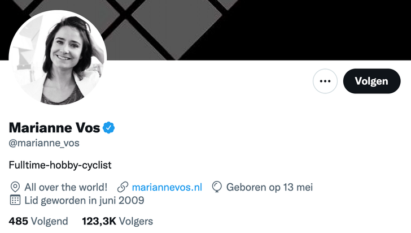Click the chain link icon
This screenshot has width=411, height=233.
[122, 187]
